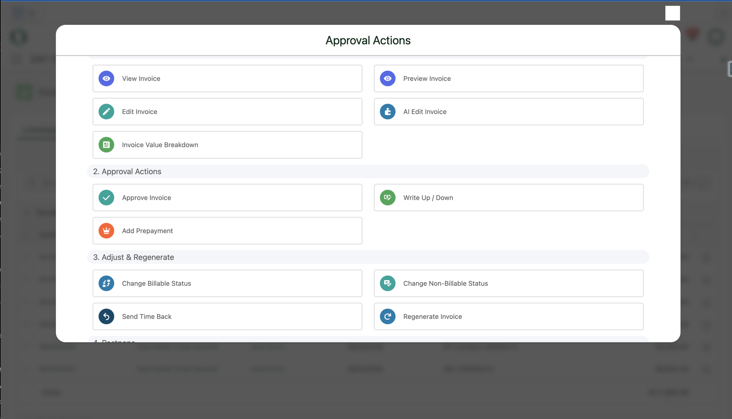
Task: Click the Approve Invoice checkmark icon
Action: [x=106, y=198]
